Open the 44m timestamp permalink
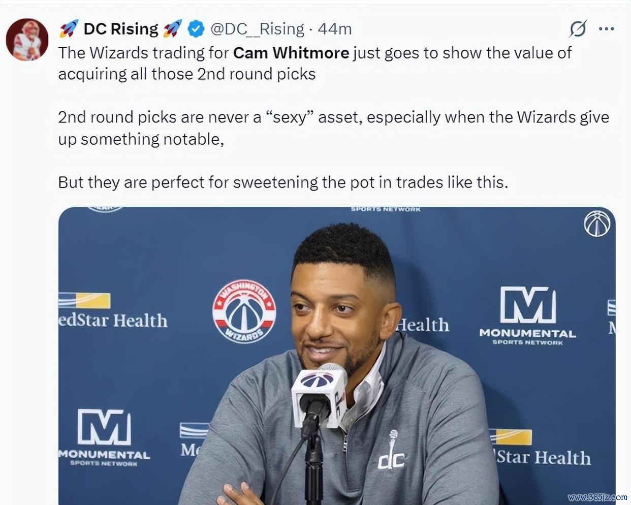Image resolution: width=631 pixels, height=505 pixels. [335, 29]
